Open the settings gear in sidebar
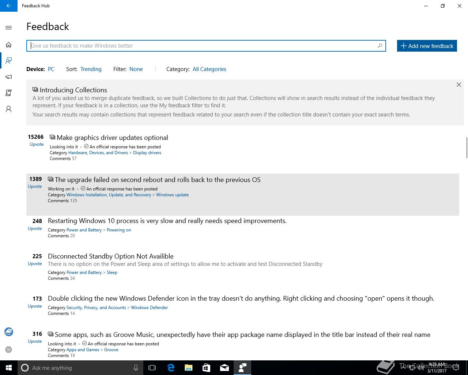468x375 pixels. pos(9,349)
